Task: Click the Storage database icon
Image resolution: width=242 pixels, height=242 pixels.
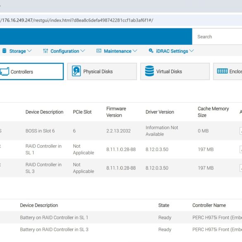Action: pyautogui.click(x=4, y=51)
